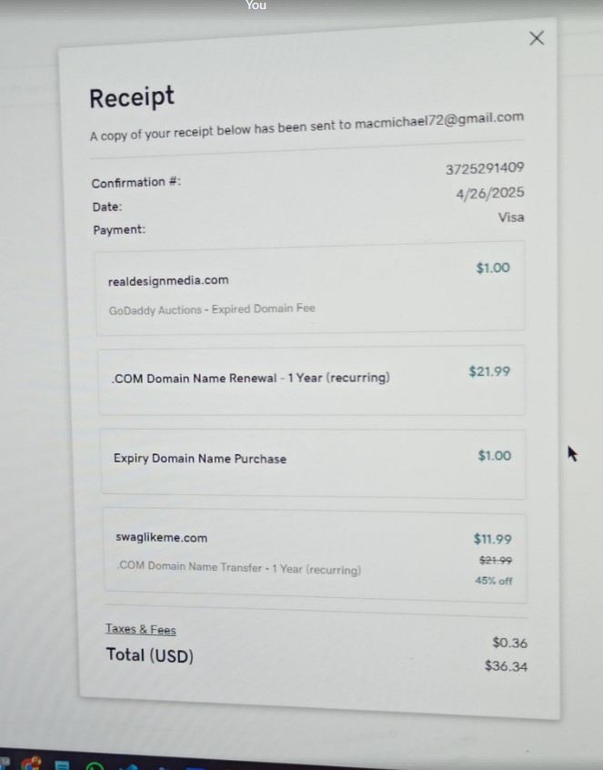Open the blue notepad taskbar icon

click(x=62, y=765)
